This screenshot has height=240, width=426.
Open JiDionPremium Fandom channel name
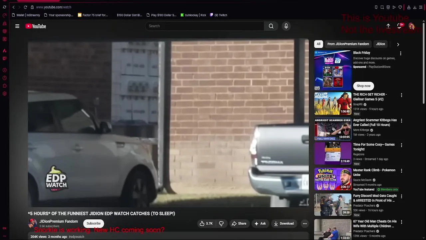(x=59, y=221)
